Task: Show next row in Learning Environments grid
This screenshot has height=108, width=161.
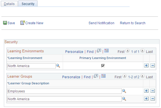Action: pyautogui.click(x=142, y=51)
